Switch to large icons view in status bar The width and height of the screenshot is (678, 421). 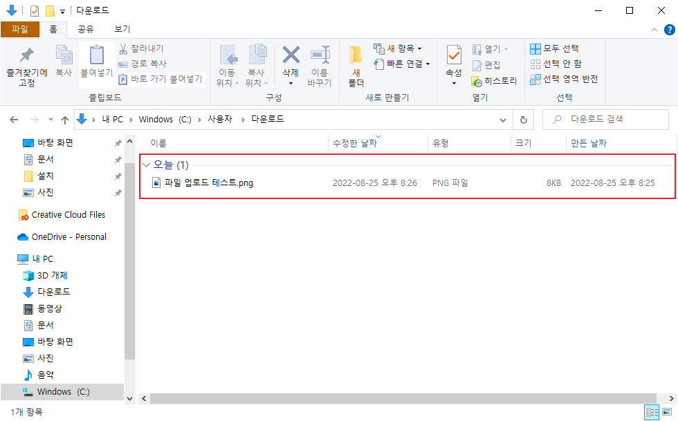pyautogui.click(x=667, y=412)
